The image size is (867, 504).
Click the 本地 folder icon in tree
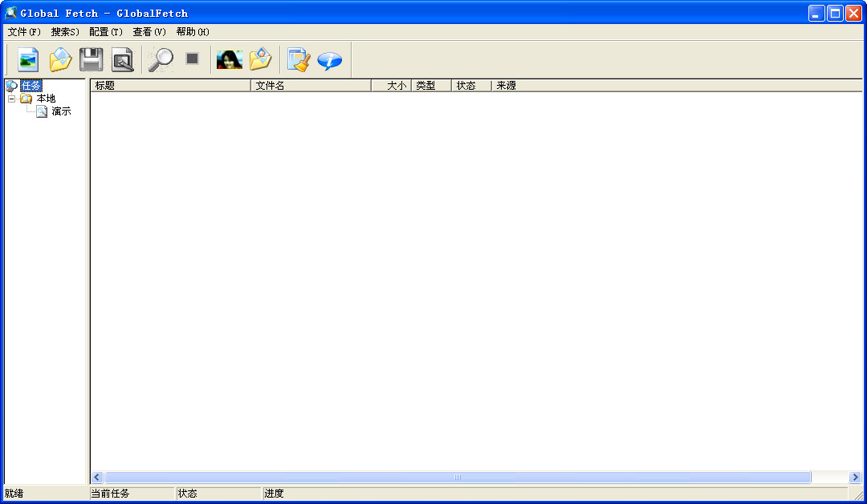26,99
